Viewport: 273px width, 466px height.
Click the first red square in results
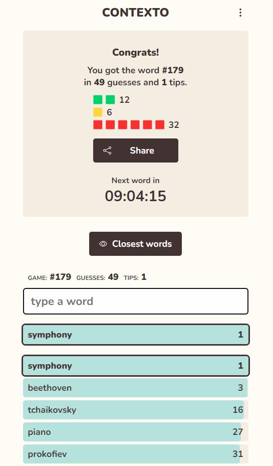pos(98,124)
